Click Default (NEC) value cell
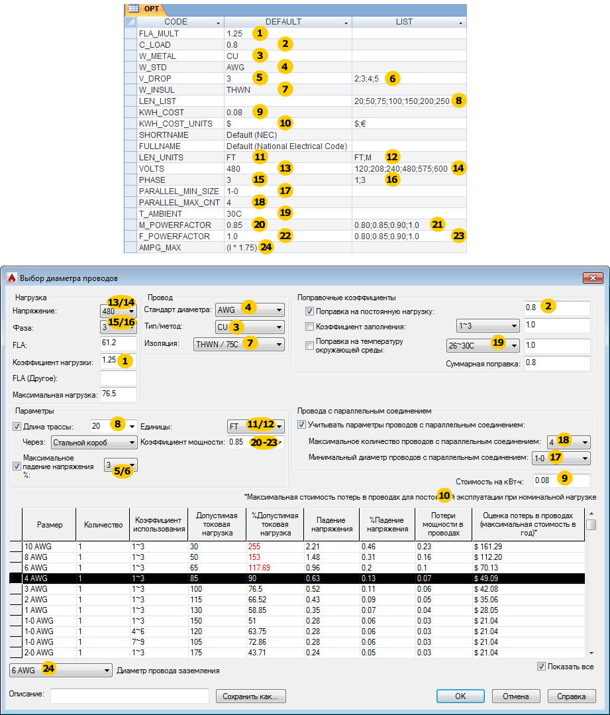This screenshot has width=610, height=715. click(288, 135)
